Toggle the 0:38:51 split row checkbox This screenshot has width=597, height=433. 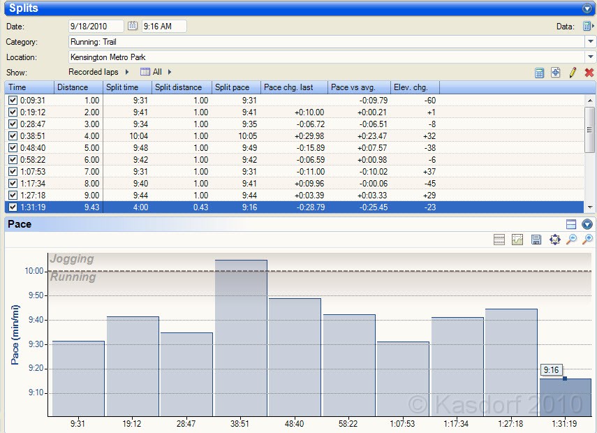point(13,136)
